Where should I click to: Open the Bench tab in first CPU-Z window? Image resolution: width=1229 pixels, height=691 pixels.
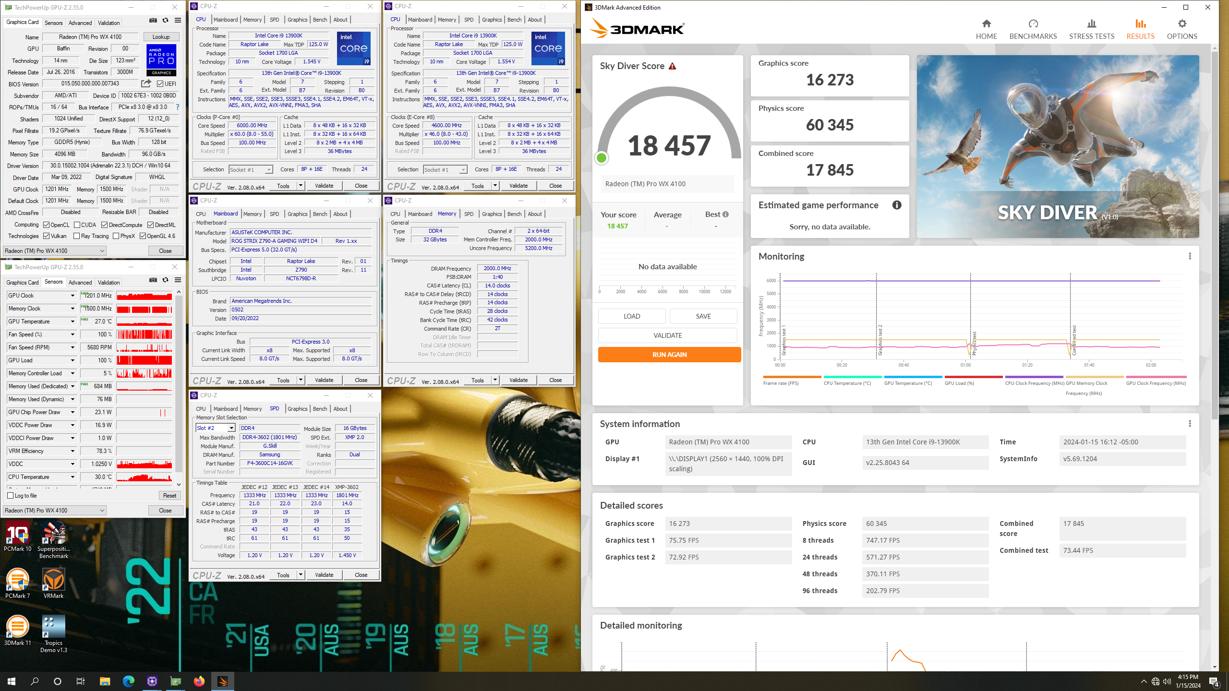point(320,20)
